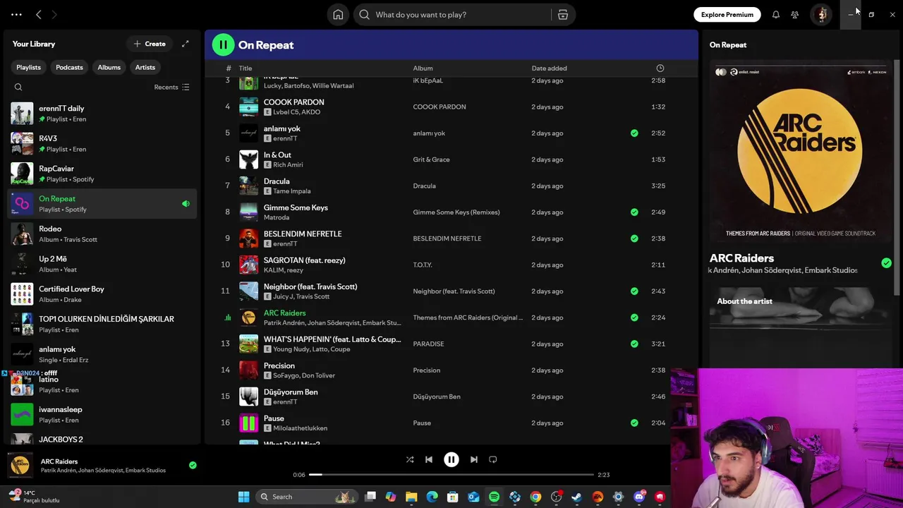903x508 pixels.
Task: Filter library by Playlists
Action: click(29, 67)
